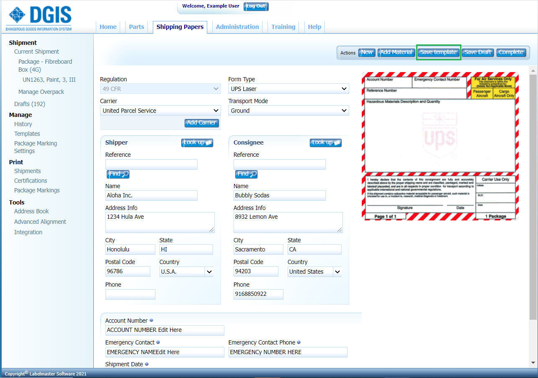538x378 pixels.
Task: Click the Save template button
Action: point(438,52)
